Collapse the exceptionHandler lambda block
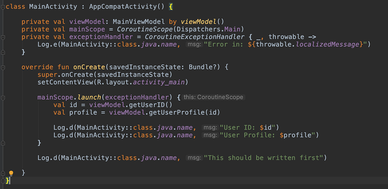The height and width of the screenshot is (189, 388). tap(3, 37)
